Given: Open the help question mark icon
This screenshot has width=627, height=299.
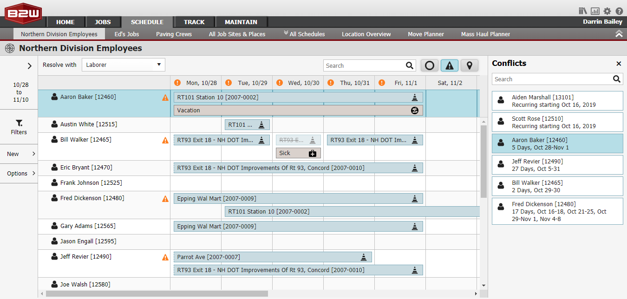Looking at the screenshot, I should click(x=619, y=11).
